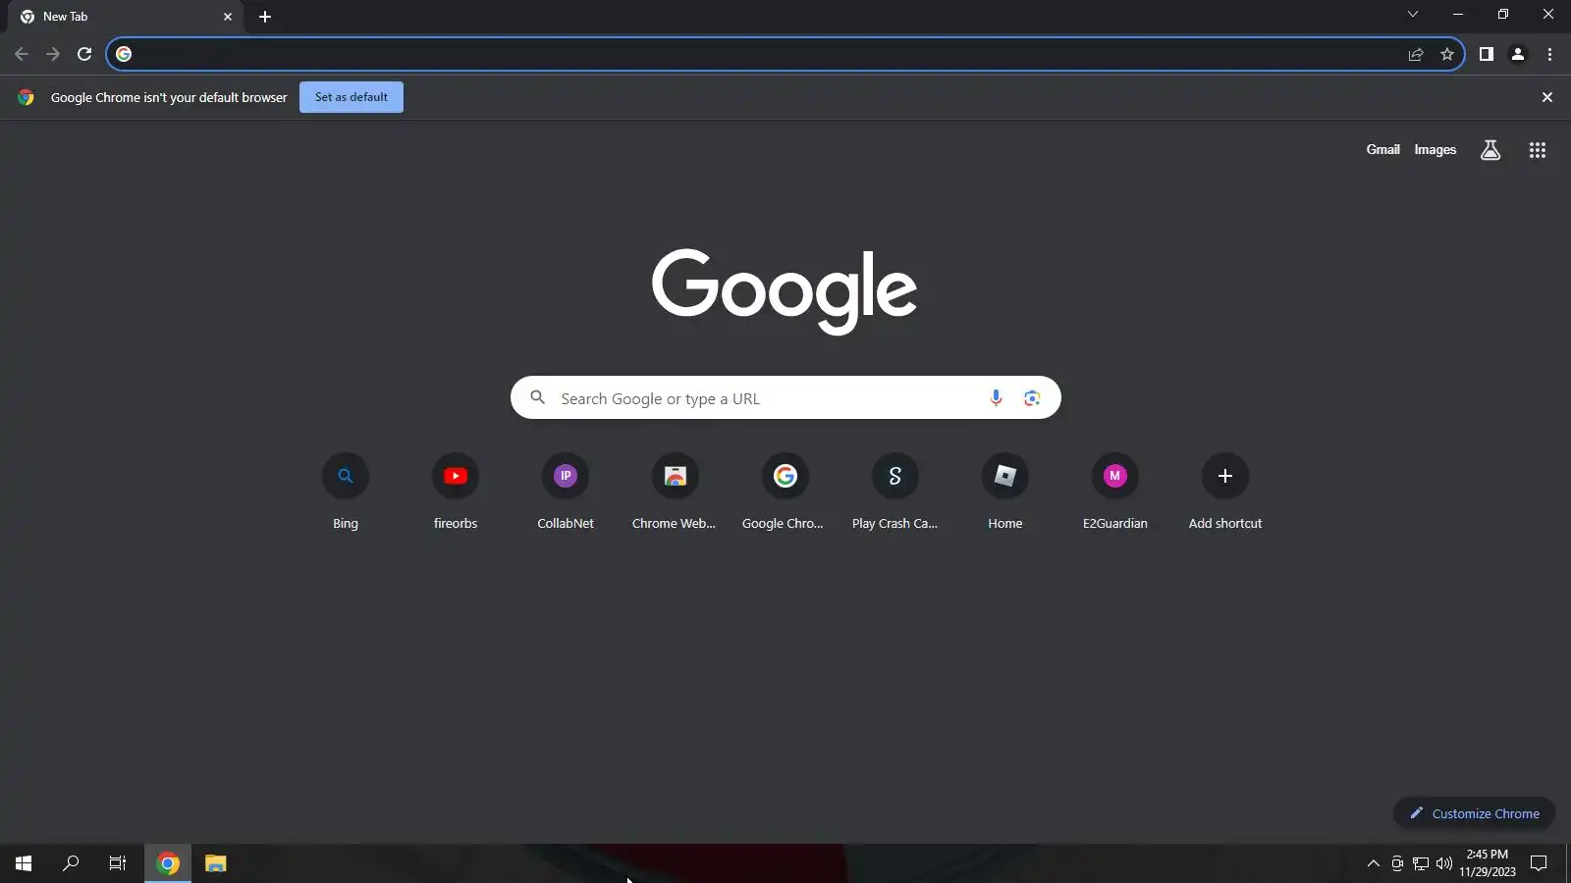
Task: Click the Google search box
Action: coord(785,397)
